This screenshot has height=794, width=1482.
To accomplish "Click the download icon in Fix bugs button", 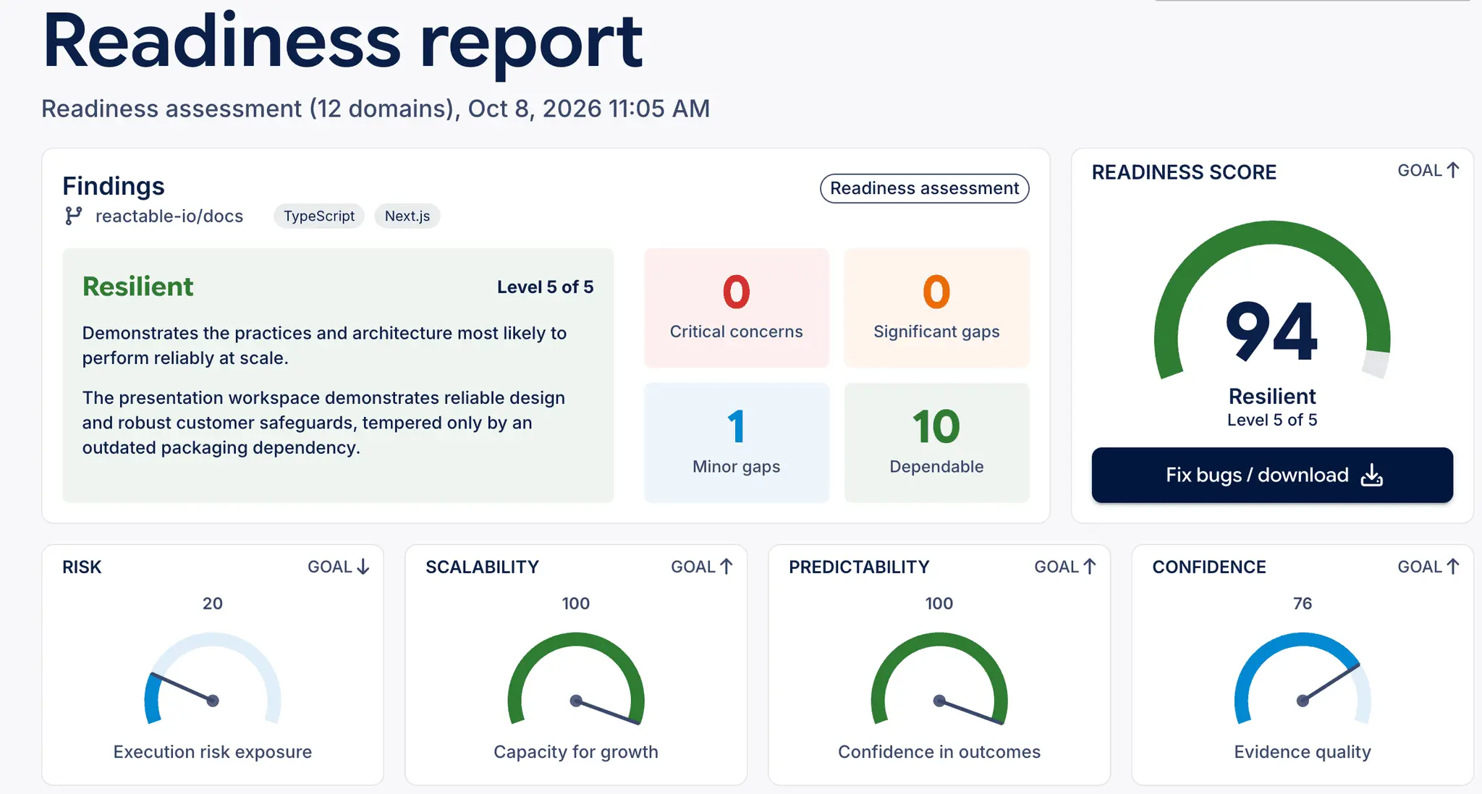I will [x=1371, y=476].
